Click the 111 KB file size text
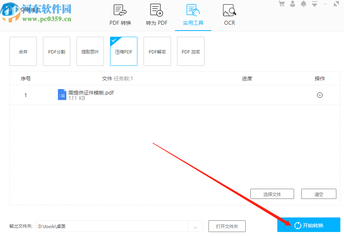This screenshot has height=236, width=344. [77, 98]
